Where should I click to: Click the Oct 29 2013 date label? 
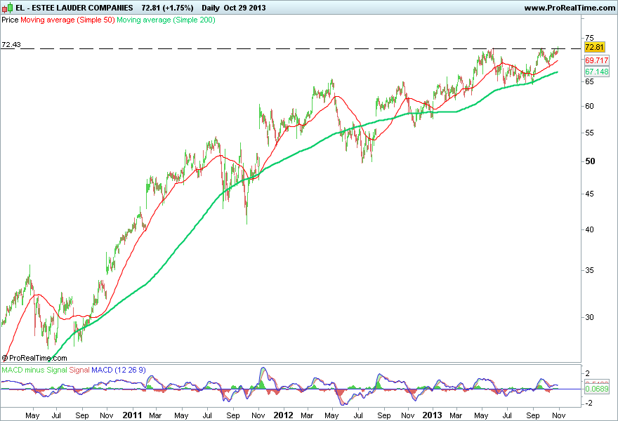click(245, 8)
